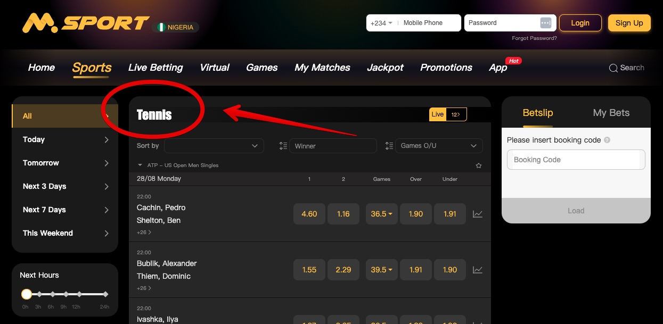
Task: Select the All time filter
Action: pos(65,116)
